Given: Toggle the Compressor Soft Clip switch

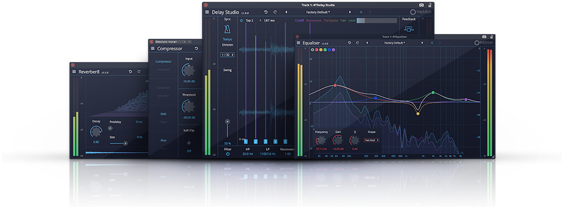Looking at the screenshot, I should click(188, 143).
